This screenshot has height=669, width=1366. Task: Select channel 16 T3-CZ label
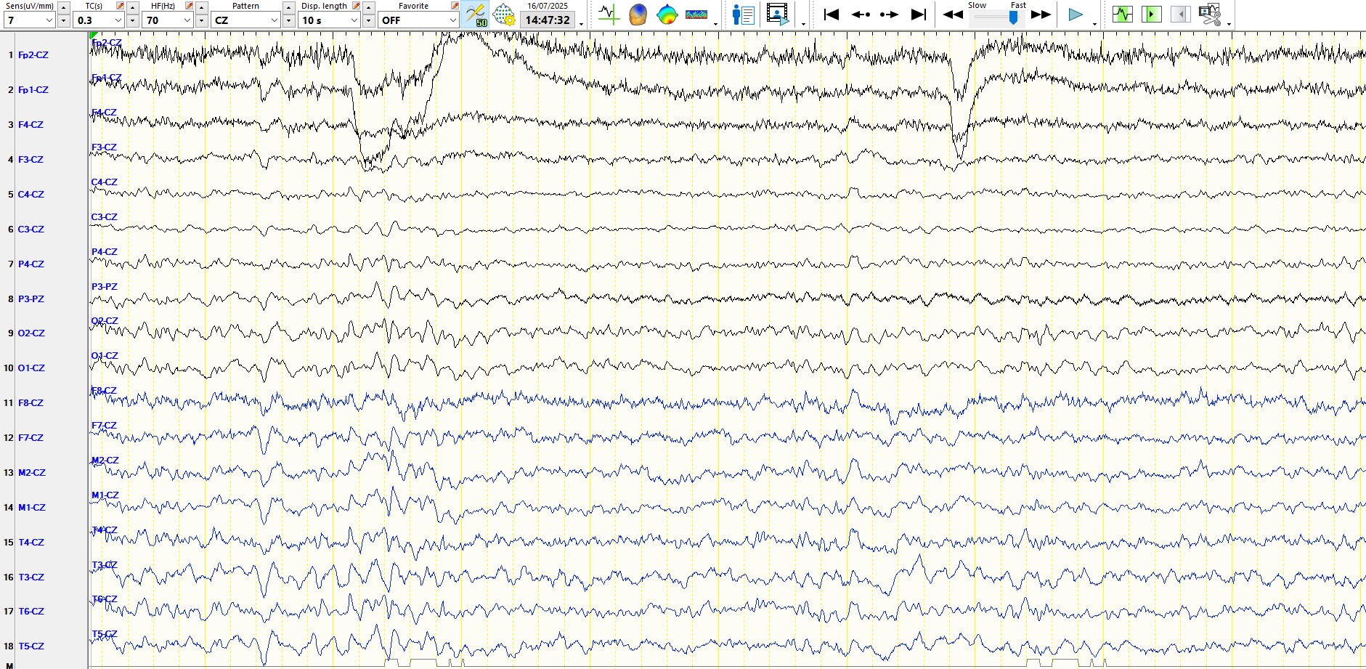point(31,577)
